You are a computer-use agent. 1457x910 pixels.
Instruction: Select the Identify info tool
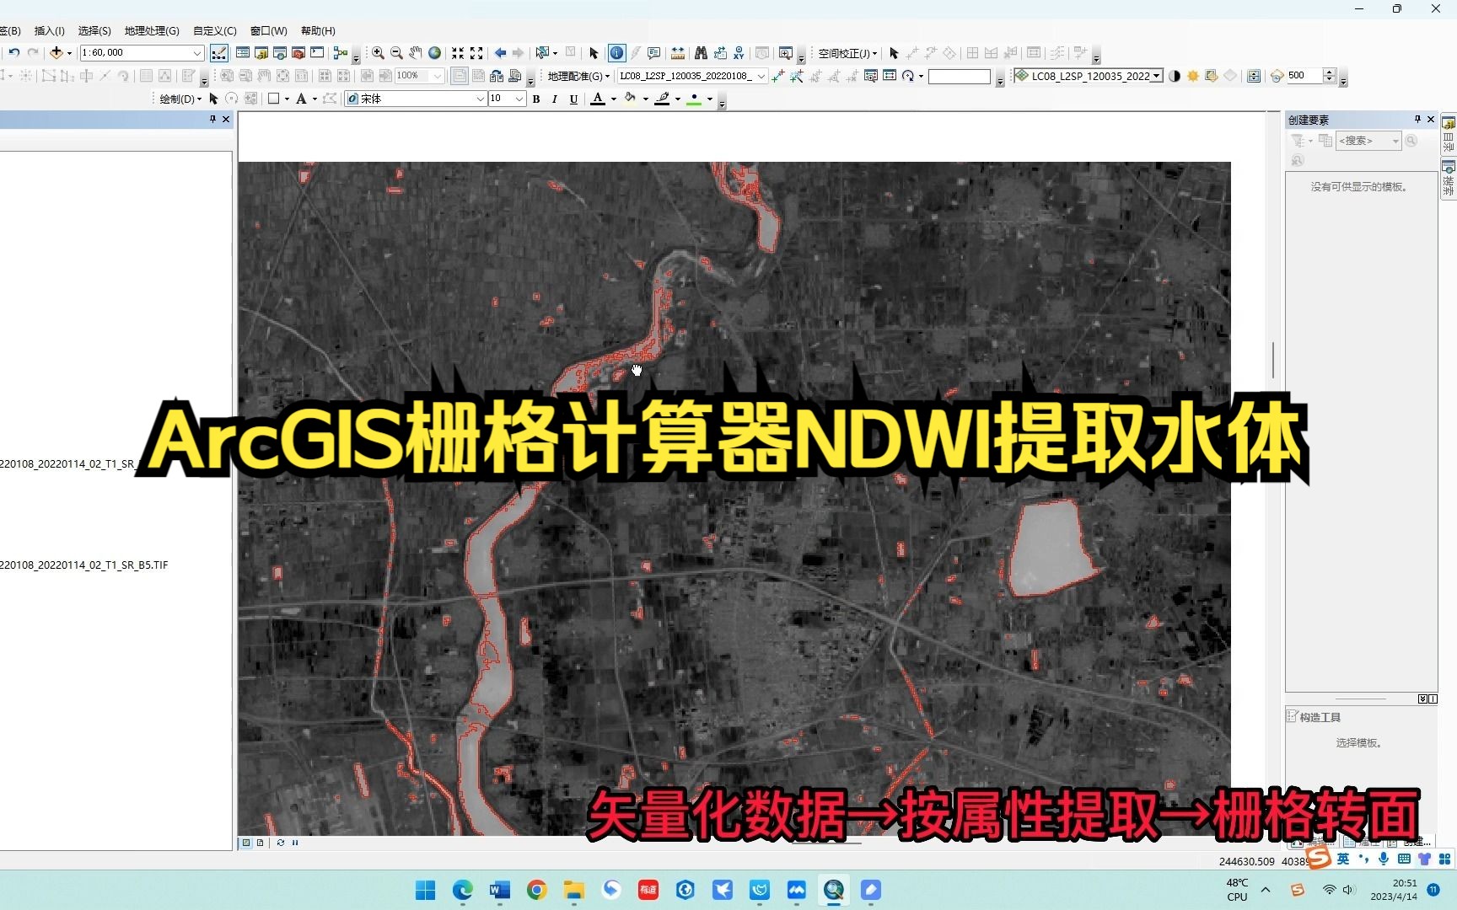(616, 53)
